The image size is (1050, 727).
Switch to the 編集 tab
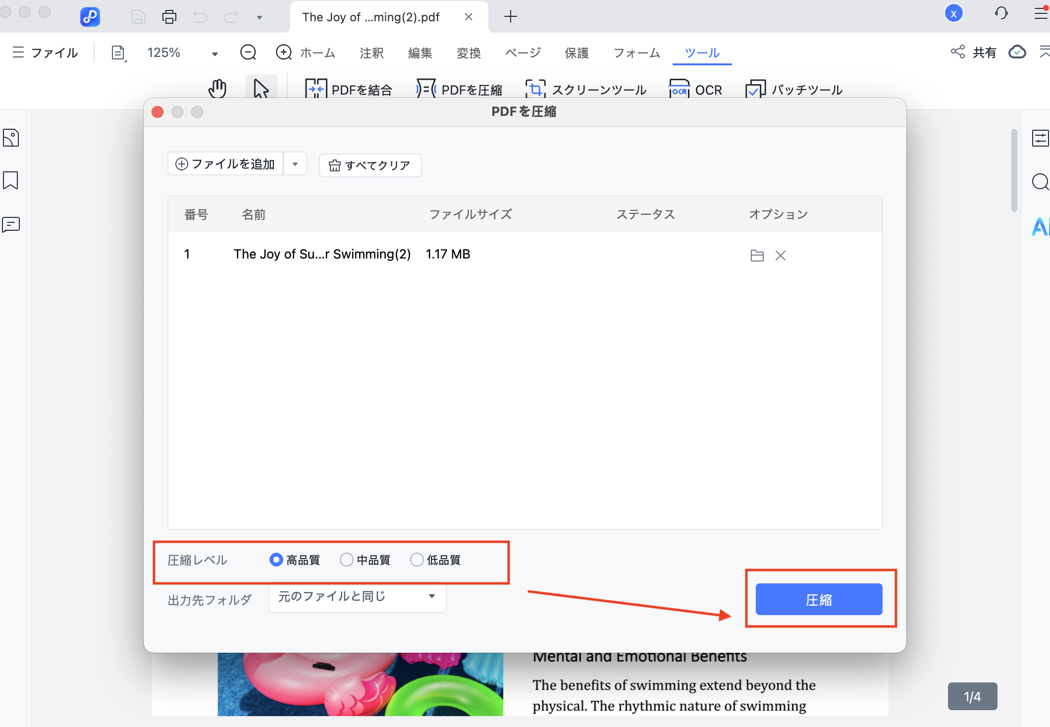click(420, 52)
